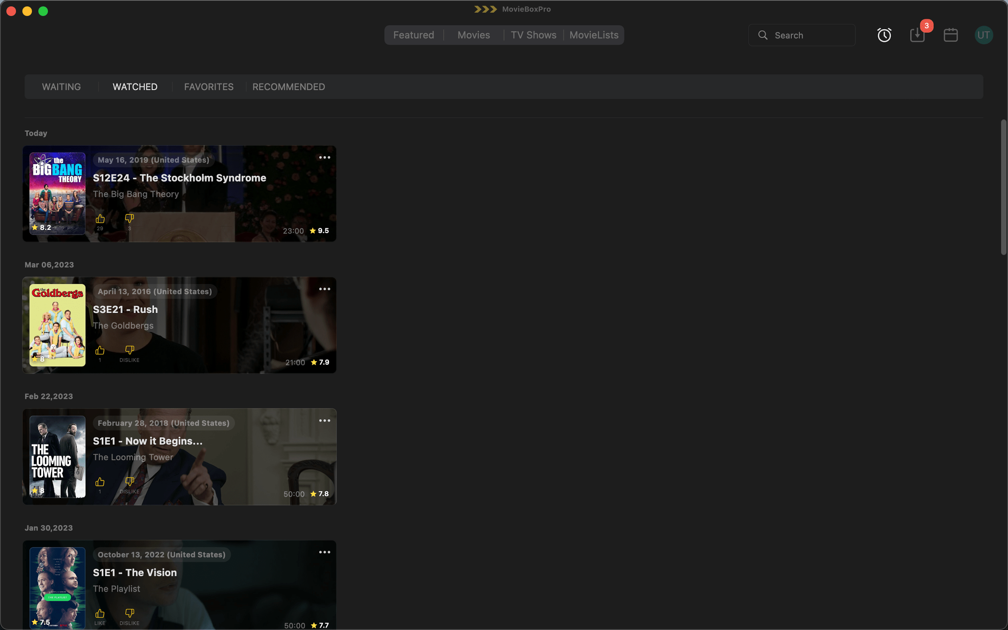Click the search magnifier icon

point(762,35)
